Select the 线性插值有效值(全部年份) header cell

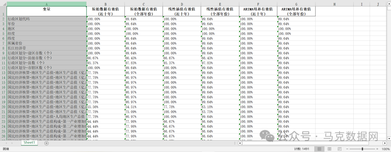click(x=220, y=11)
